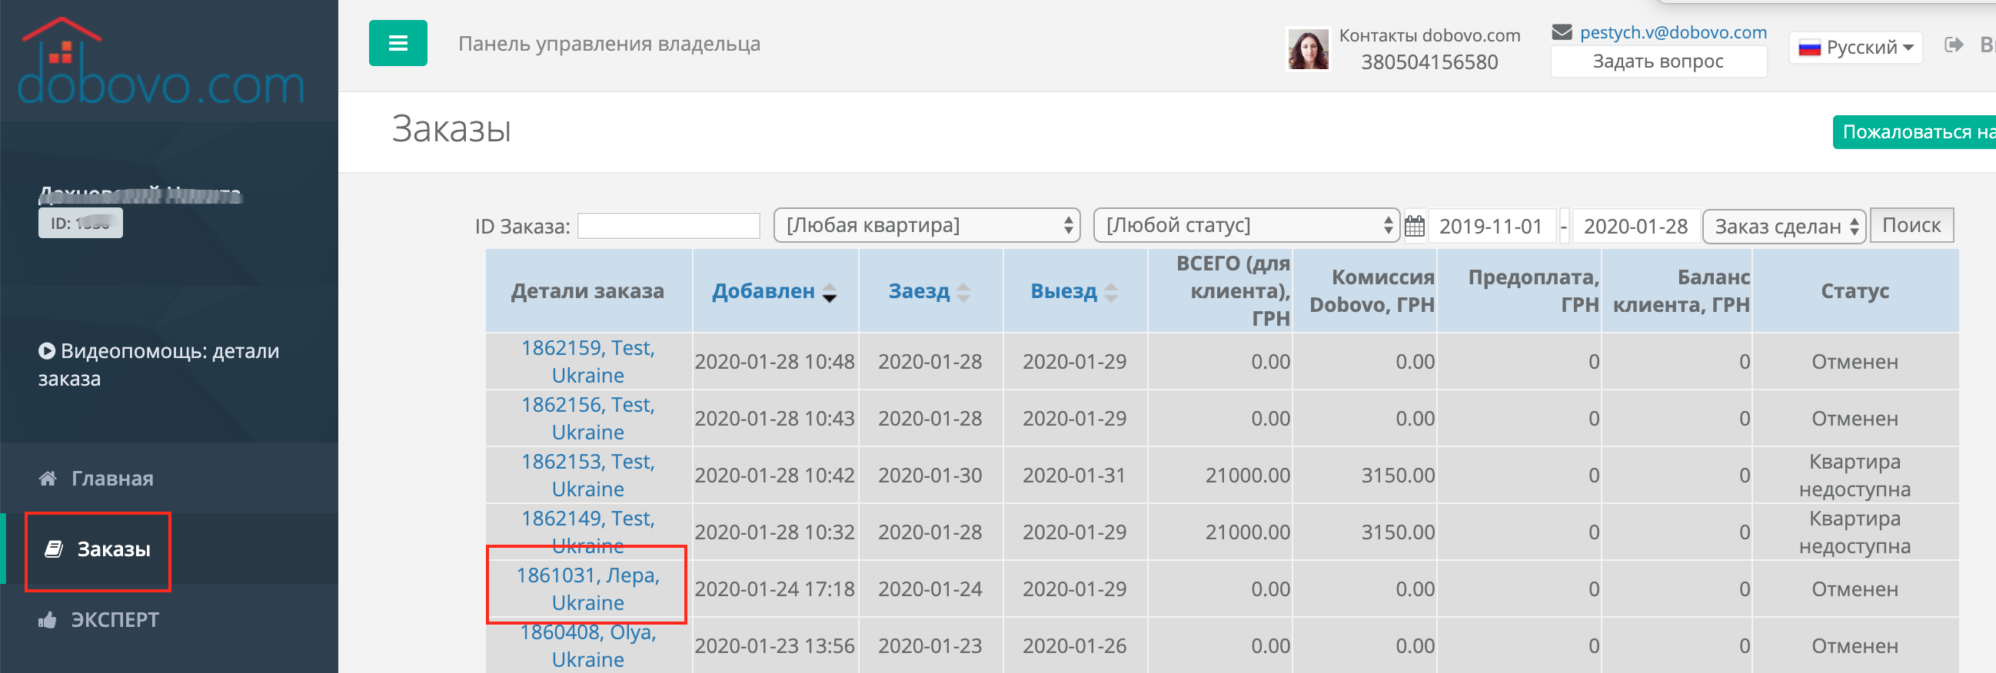Click the Задать вопрос button
The height and width of the screenshot is (673, 1996).
click(1658, 61)
